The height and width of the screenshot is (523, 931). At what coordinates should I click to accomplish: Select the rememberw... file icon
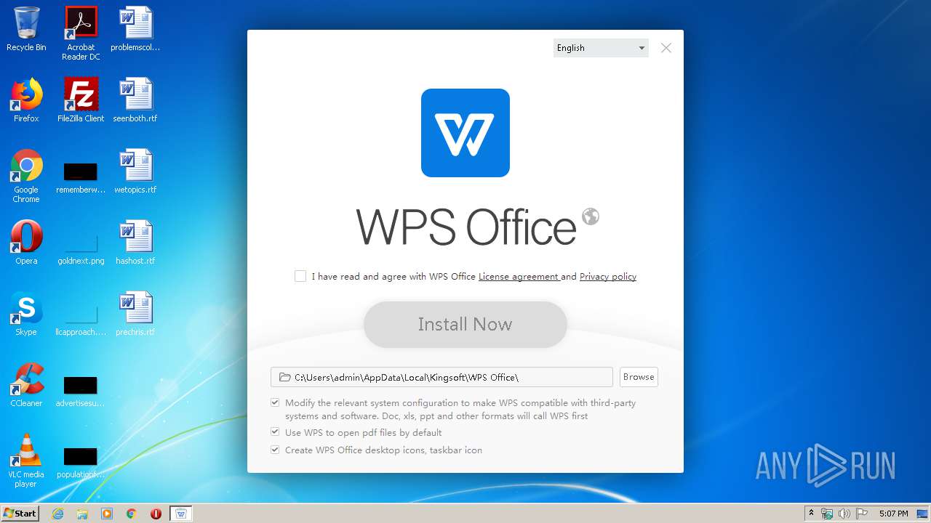pos(81,177)
